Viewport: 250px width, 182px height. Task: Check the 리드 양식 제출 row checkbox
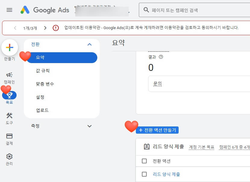point(144,174)
